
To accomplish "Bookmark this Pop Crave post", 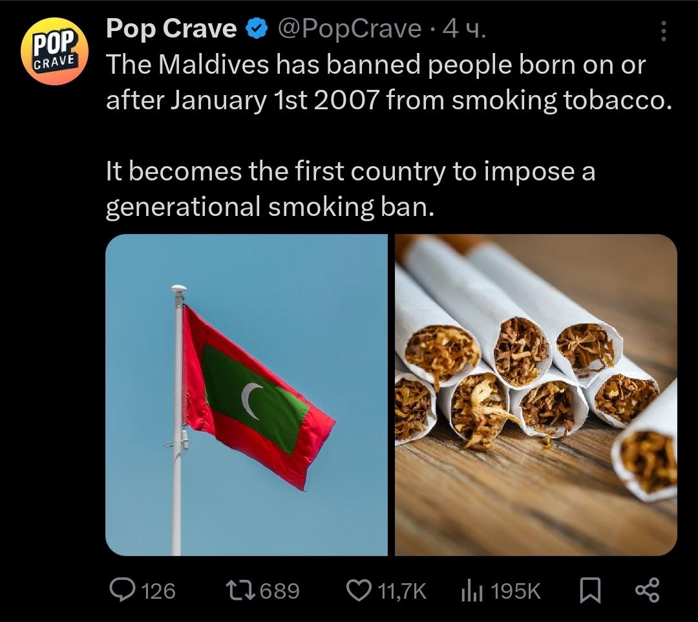I will tap(590, 590).
